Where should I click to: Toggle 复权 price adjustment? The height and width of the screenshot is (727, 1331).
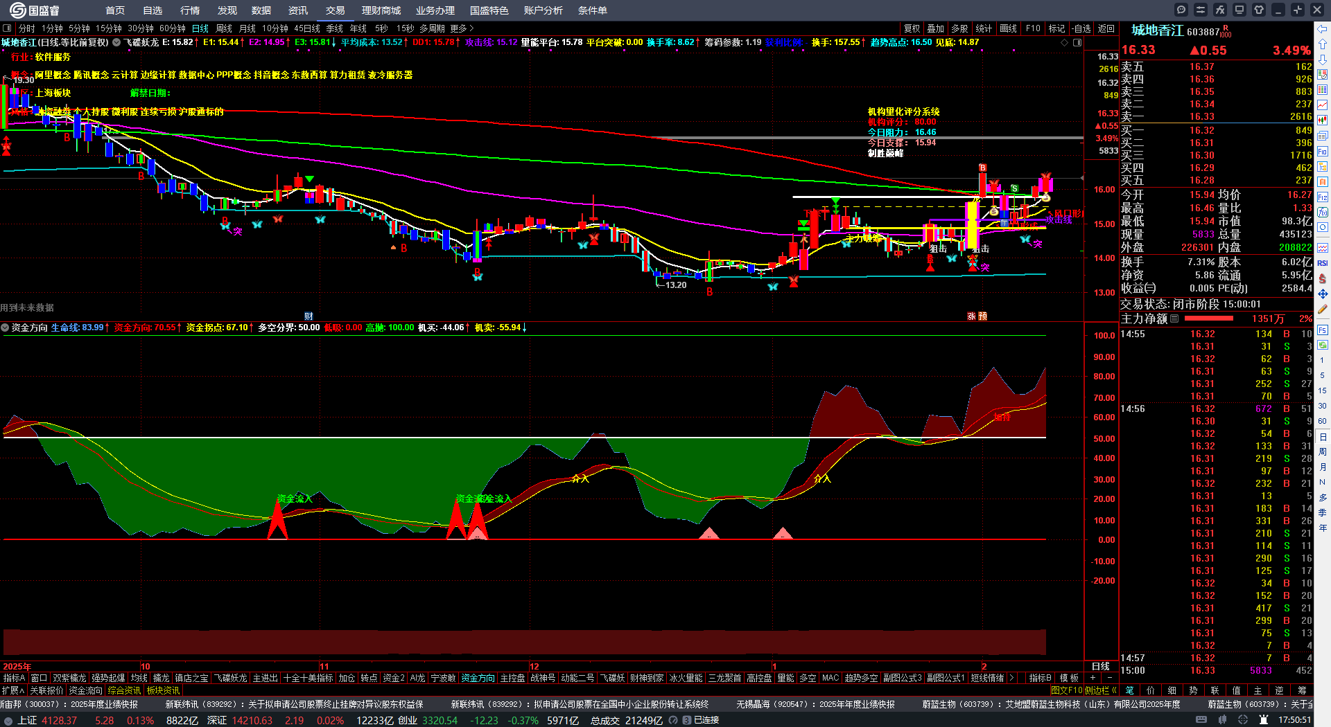pos(912,28)
